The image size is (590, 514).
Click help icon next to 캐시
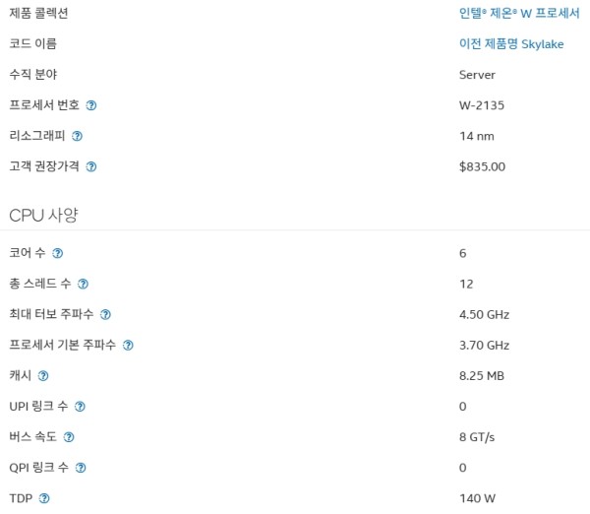pyautogui.click(x=43, y=376)
